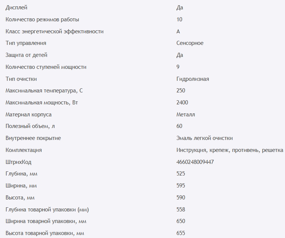Image resolution: width=285 pixels, height=238 pixels.
Task: Click the 'Эмаль легкой очистки' coating value
Action: [207, 138]
